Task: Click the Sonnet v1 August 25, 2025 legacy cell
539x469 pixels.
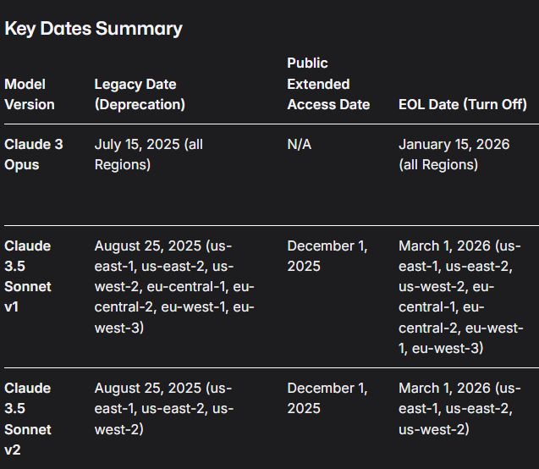Action: tap(174, 286)
